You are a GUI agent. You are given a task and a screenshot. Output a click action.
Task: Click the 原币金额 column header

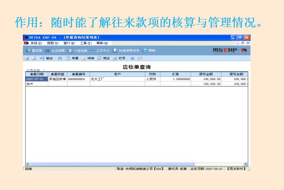[206, 74]
